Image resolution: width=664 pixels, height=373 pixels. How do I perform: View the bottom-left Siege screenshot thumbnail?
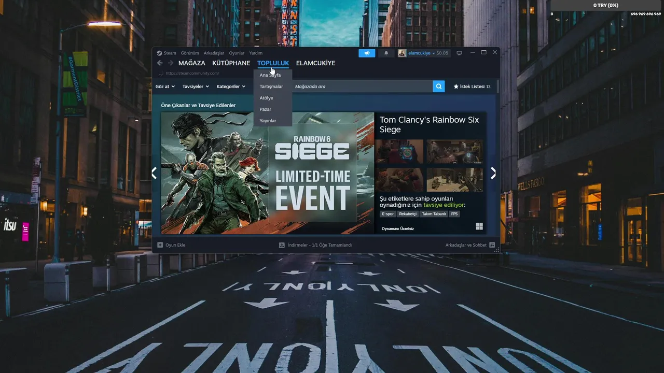[399, 179]
